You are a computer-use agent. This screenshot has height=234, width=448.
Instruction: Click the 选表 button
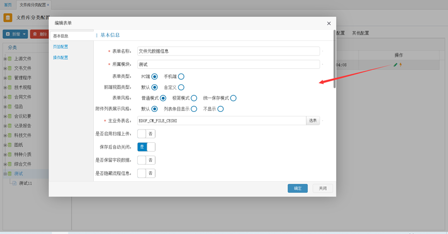(313, 121)
